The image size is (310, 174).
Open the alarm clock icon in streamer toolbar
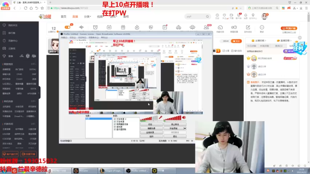(95, 27)
